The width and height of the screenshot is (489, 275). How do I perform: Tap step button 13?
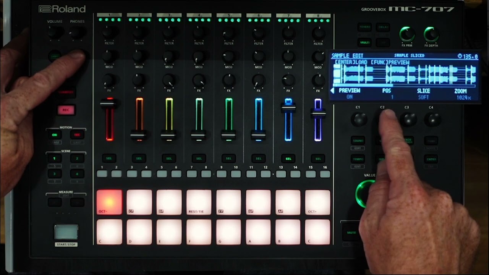(281, 174)
